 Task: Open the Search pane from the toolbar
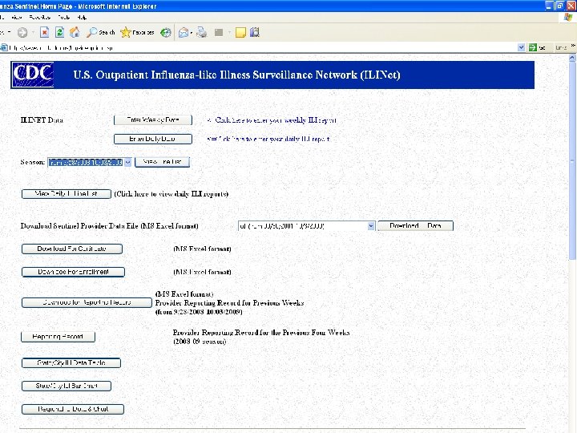pos(100,32)
